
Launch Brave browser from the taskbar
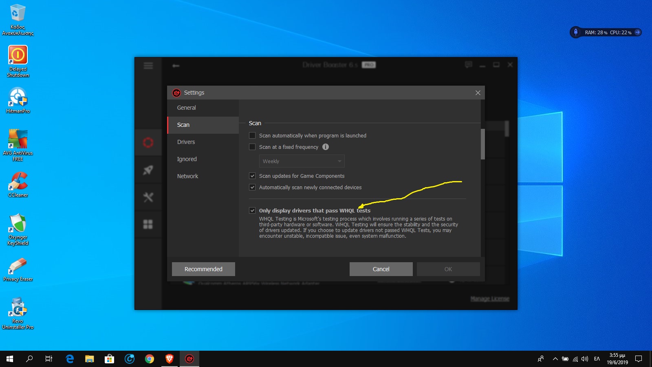170,359
